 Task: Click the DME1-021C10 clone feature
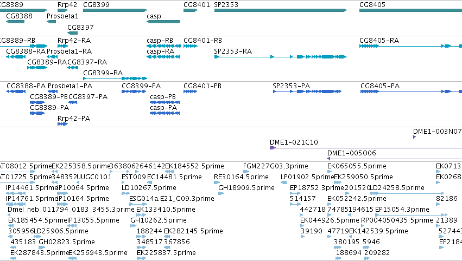pyautogui.click(x=366, y=148)
